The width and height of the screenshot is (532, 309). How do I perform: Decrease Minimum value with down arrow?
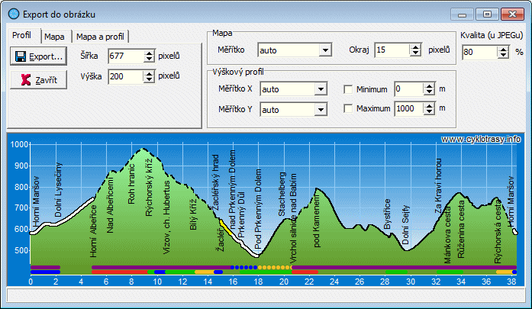(x=429, y=92)
